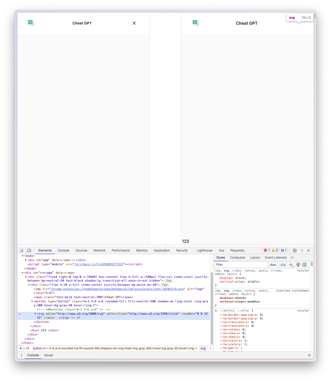Toggle element state with :hov
This screenshot has height=381, width=331.
coord(273,265)
